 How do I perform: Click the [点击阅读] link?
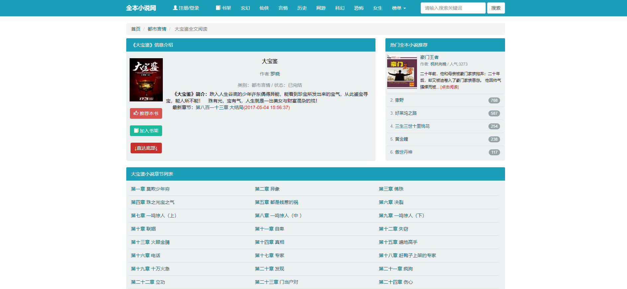[450, 87]
